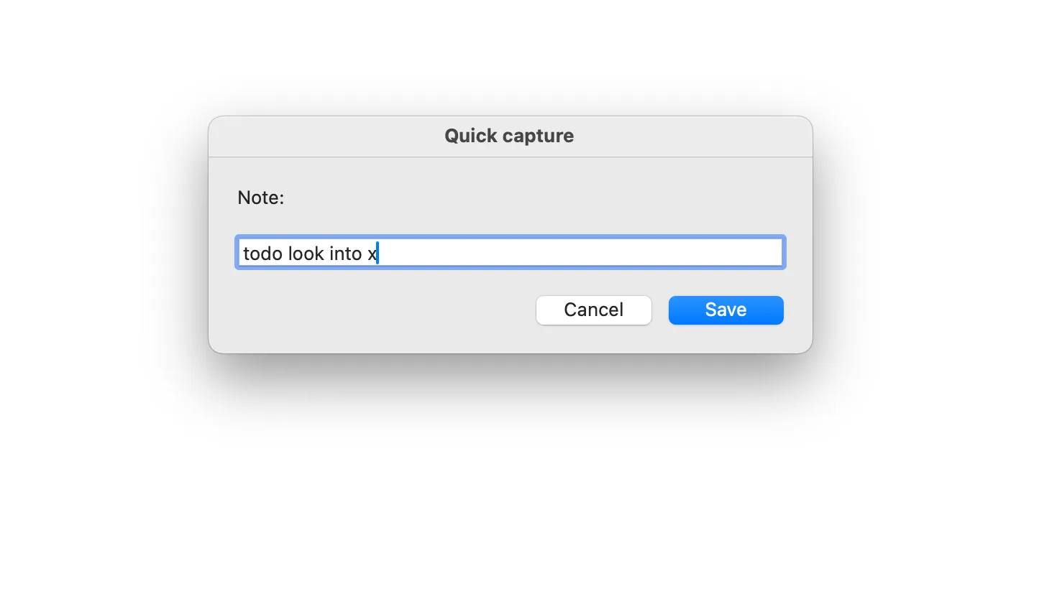Click the "Note:" label
Image resolution: width=1057 pixels, height=589 pixels.
click(261, 198)
